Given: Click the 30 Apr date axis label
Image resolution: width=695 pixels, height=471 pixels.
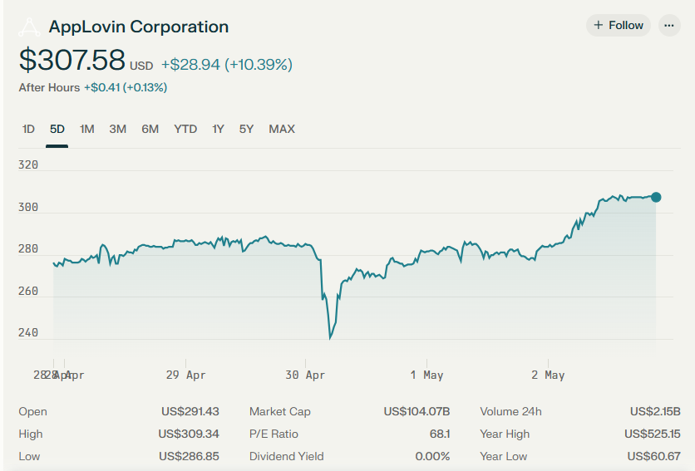Looking at the screenshot, I should click(305, 375).
